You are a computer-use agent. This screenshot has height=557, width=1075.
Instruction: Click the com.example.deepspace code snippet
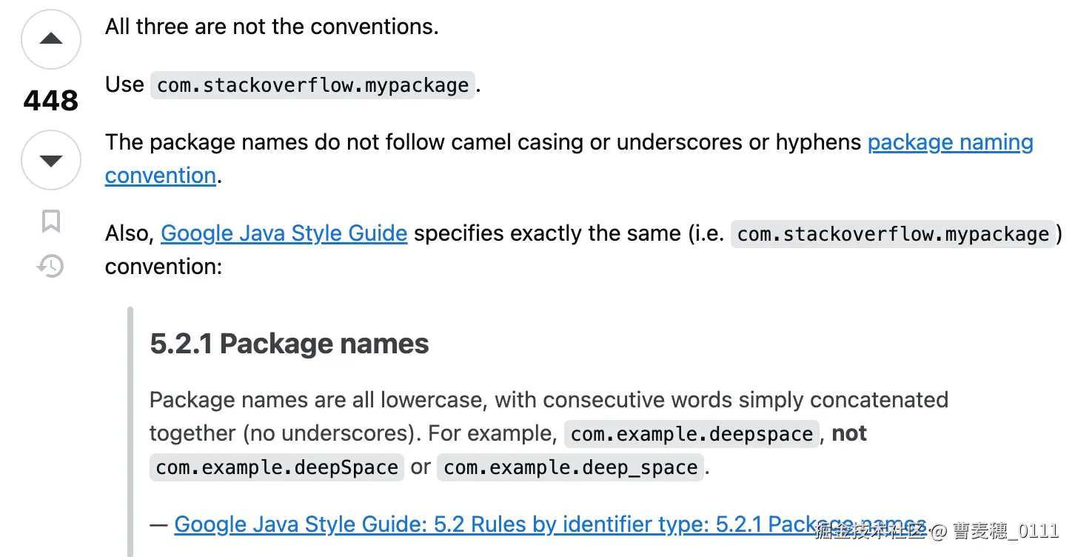click(691, 433)
